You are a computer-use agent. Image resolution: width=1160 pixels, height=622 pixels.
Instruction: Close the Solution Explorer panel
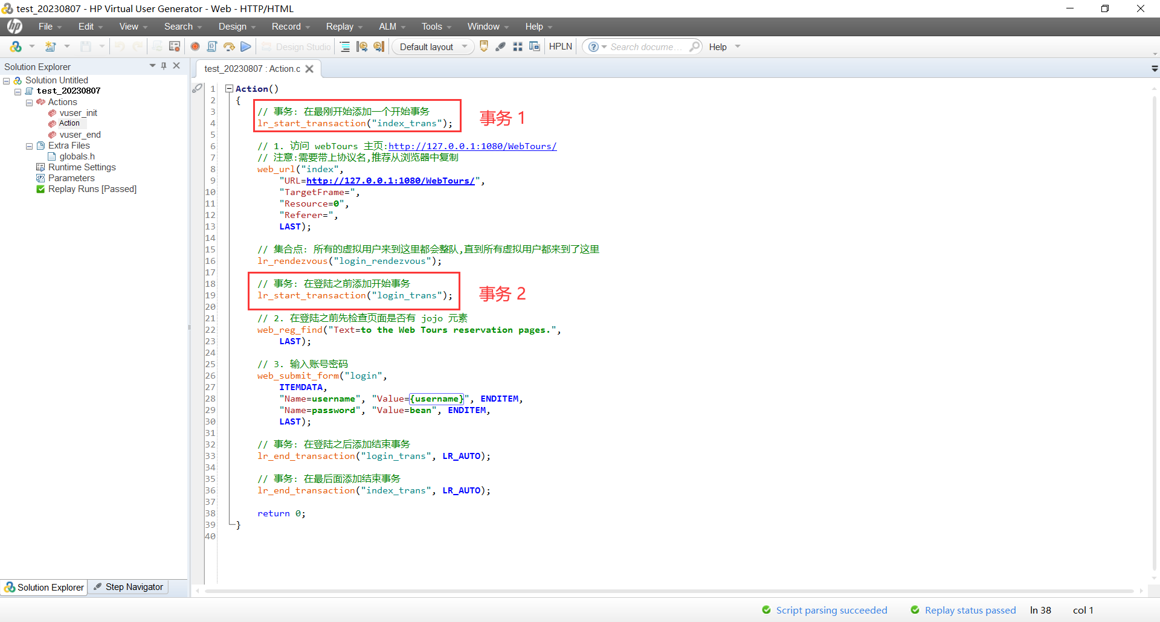click(176, 66)
